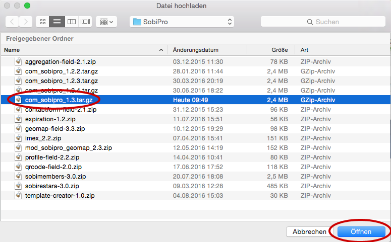Click the profile-field-2.2.zip file icon

click(x=18, y=157)
